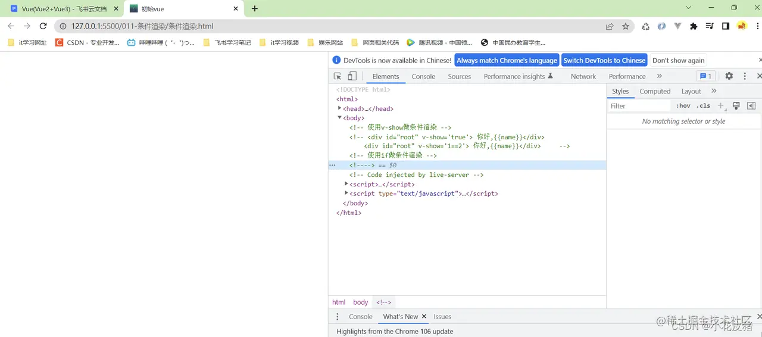
Task: Open the Issues drawer tab
Action: click(442, 317)
